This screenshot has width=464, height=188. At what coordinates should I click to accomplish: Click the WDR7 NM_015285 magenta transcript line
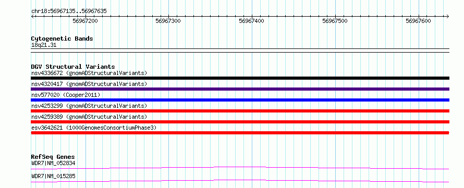click(x=240, y=181)
